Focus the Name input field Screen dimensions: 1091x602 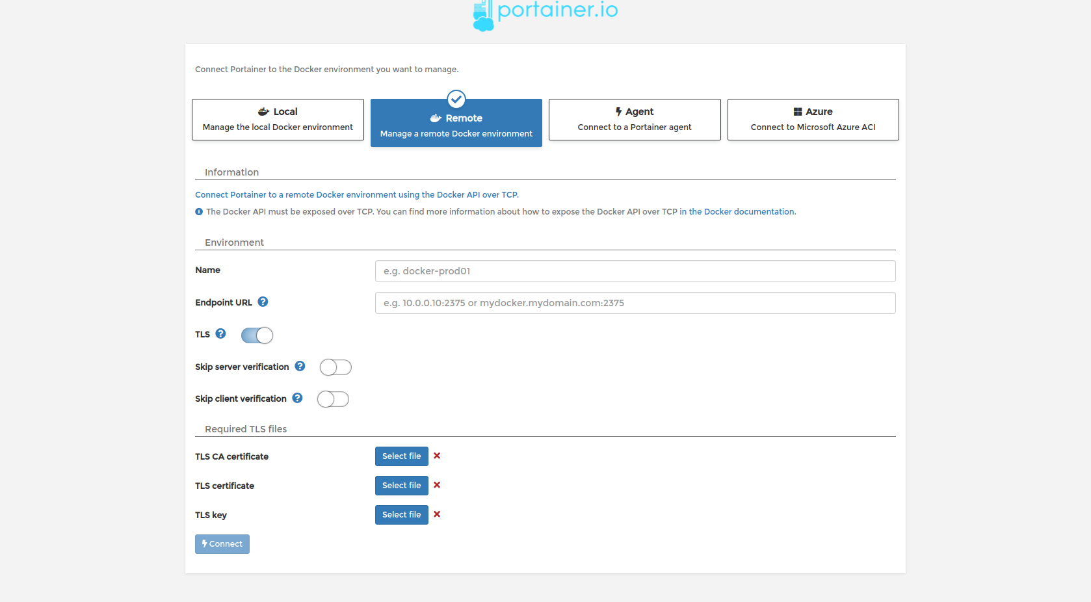[635, 271]
